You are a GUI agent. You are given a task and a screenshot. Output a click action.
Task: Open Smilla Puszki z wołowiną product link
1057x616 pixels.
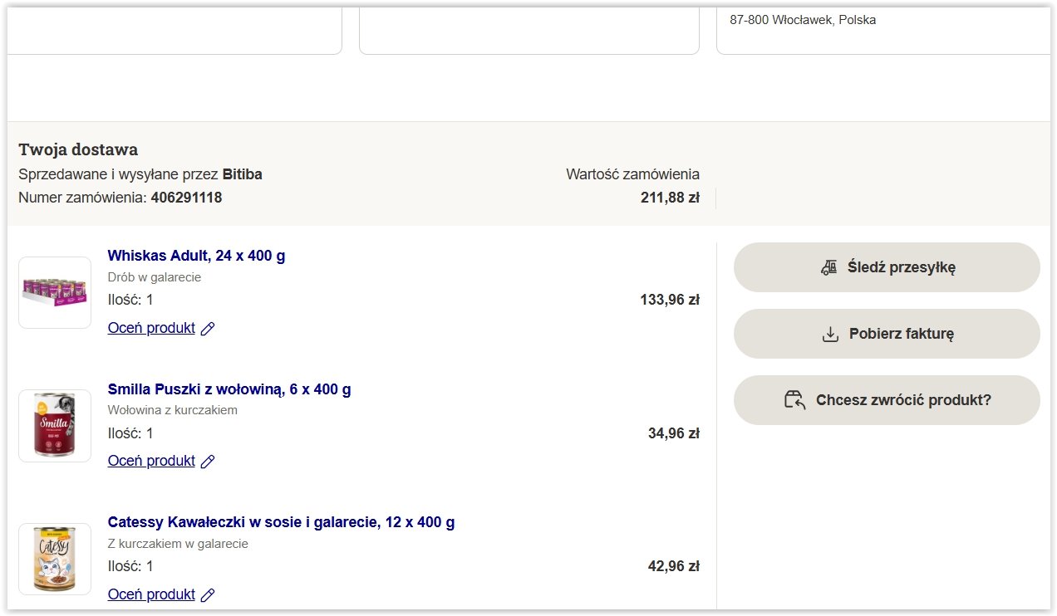[x=229, y=389]
